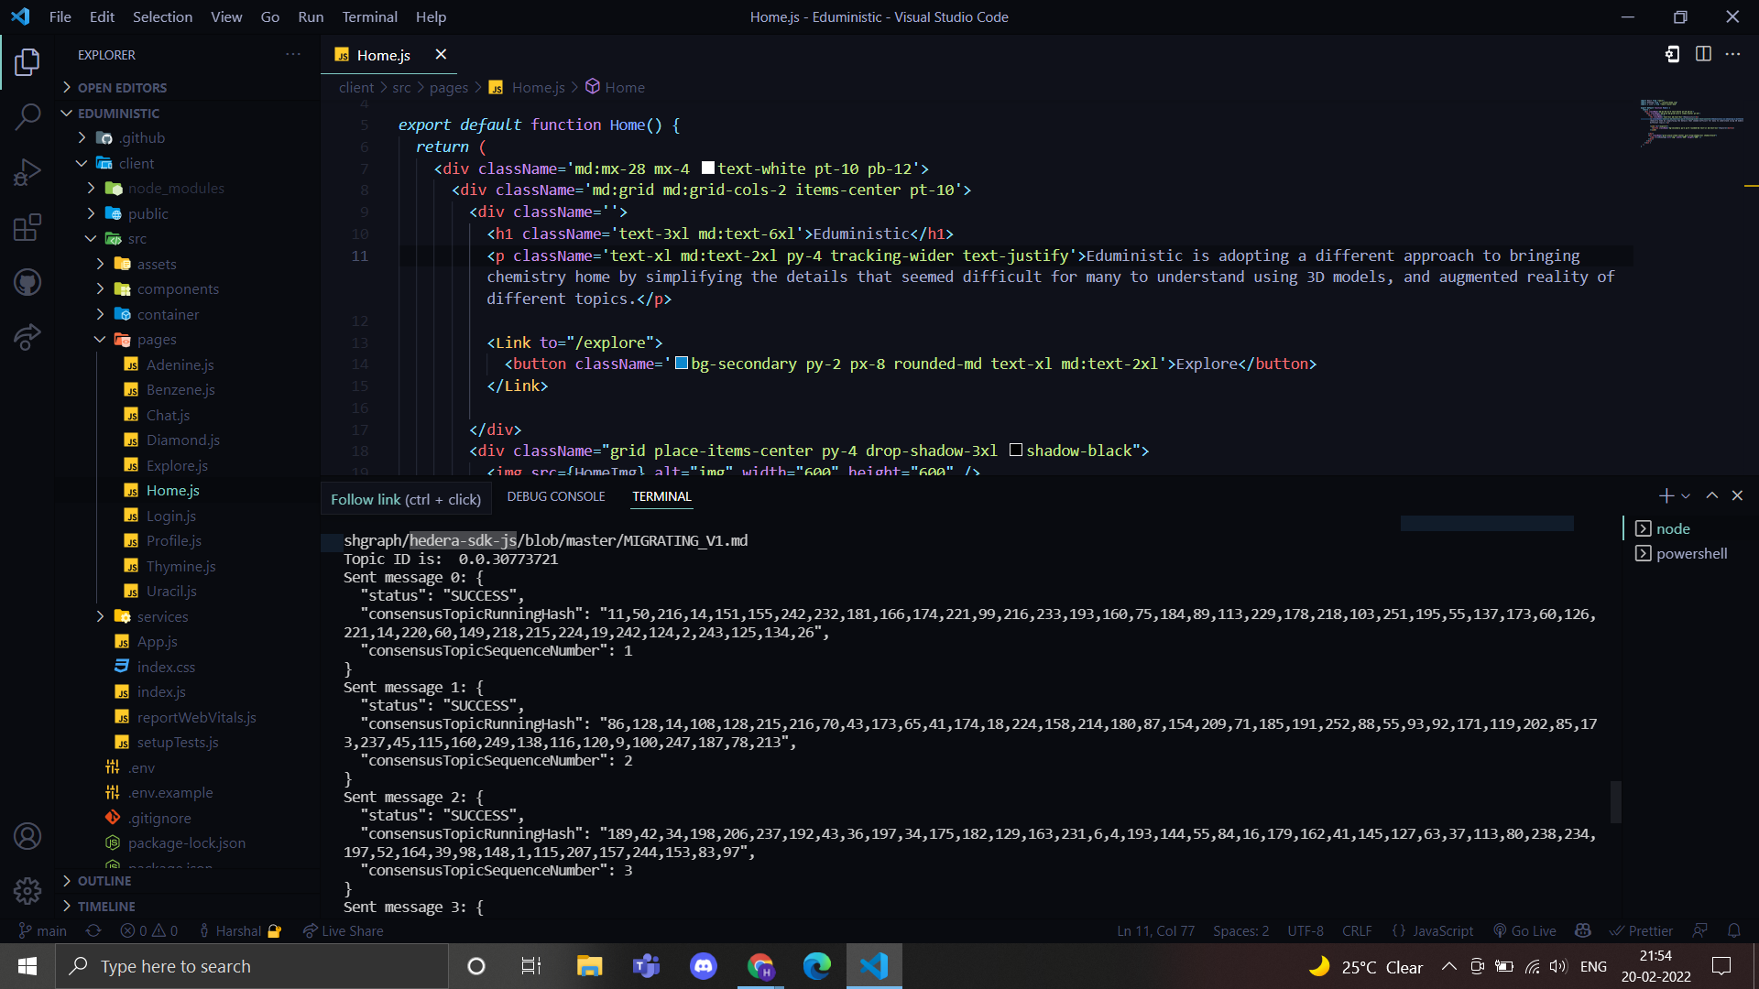
Task: Toggle Prettier in the status bar
Action: pos(1642,930)
